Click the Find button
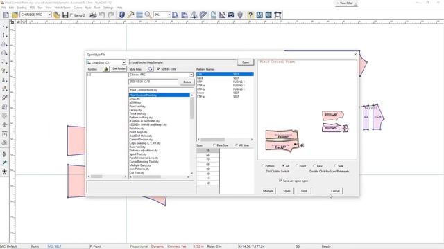The width and height of the screenshot is (444, 249). [304, 191]
